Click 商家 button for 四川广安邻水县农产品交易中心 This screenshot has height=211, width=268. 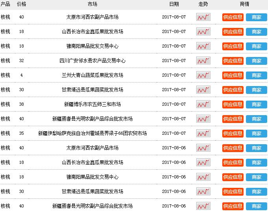click(x=256, y=61)
